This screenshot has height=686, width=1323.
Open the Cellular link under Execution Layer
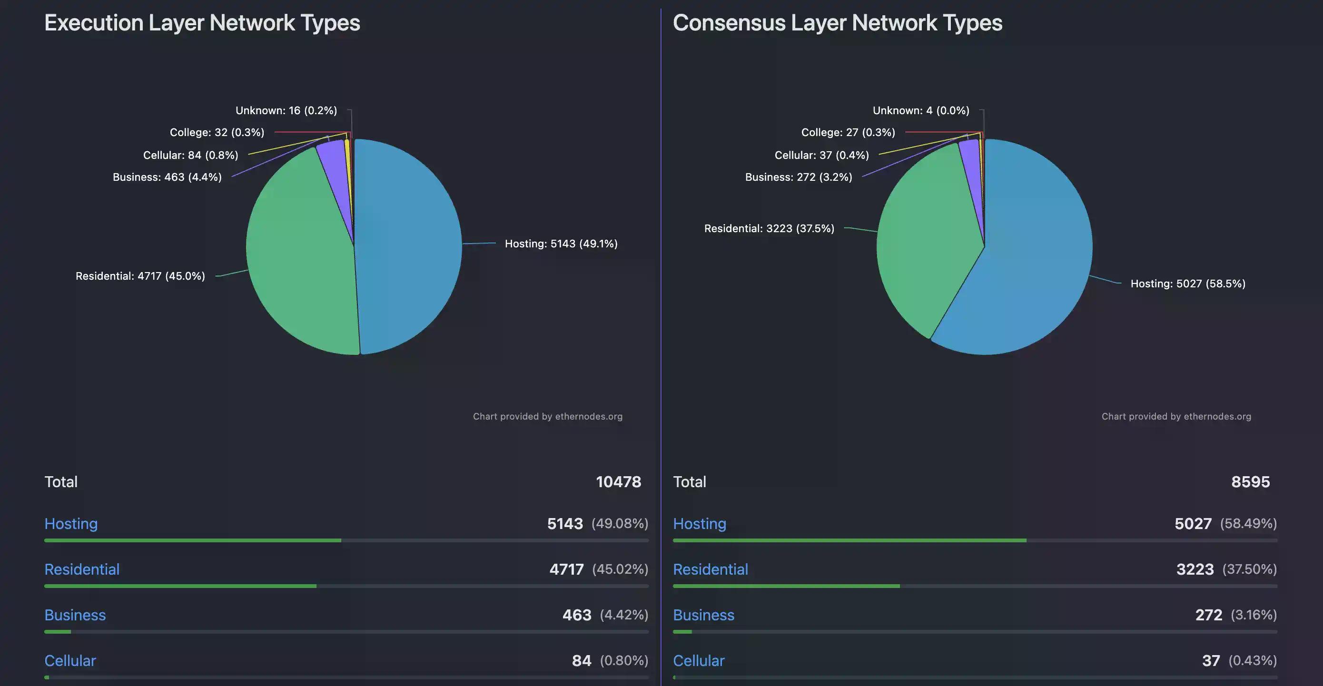[x=70, y=660]
